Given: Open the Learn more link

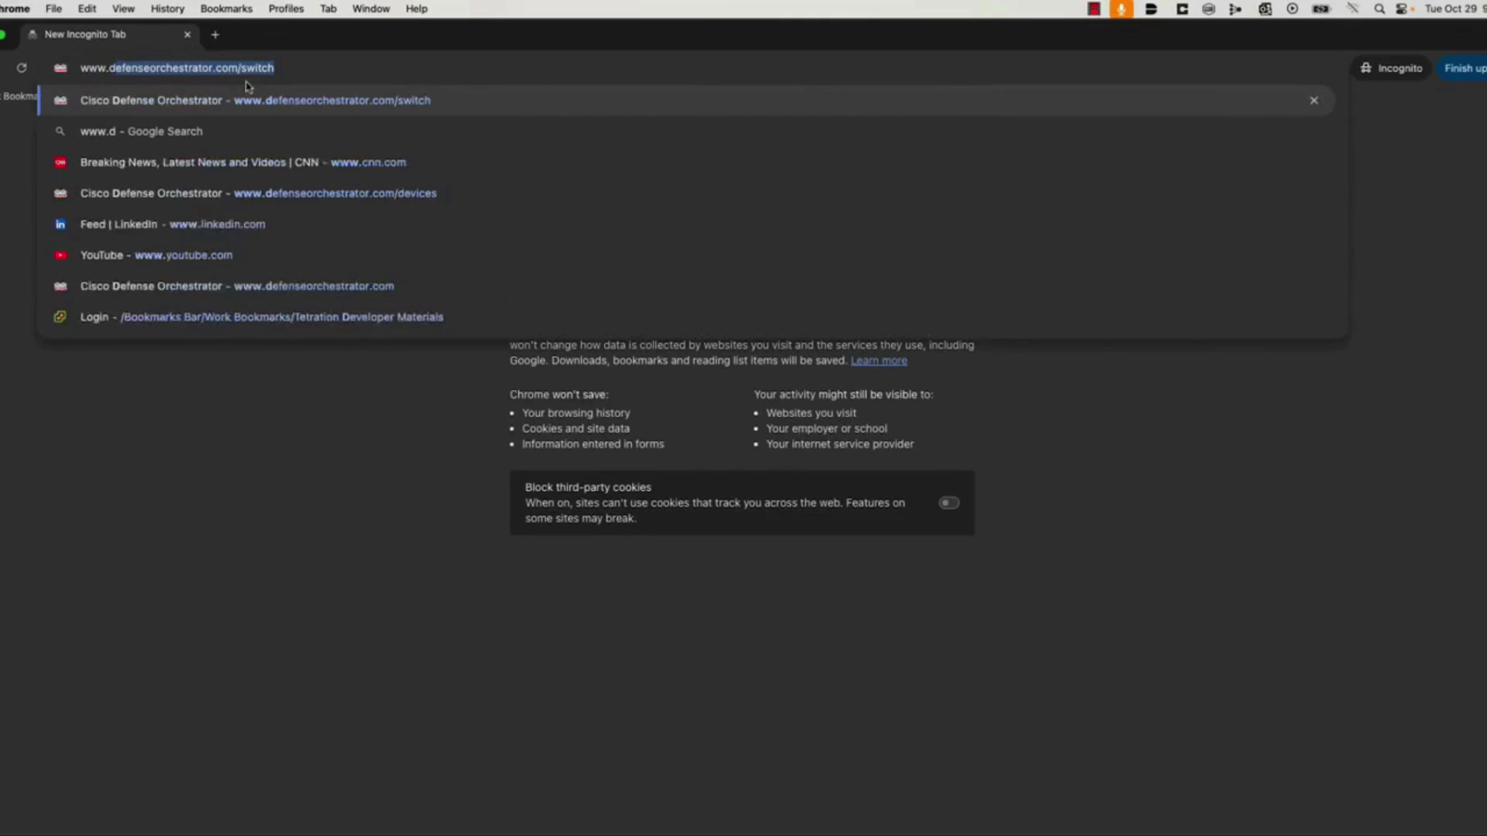Looking at the screenshot, I should [x=878, y=361].
